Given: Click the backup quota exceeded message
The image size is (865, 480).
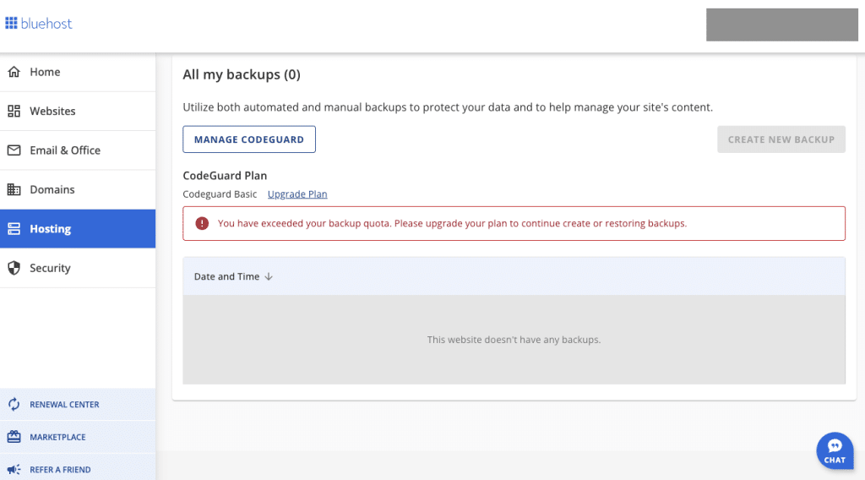Looking at the screenshot, I should (452, 224).
